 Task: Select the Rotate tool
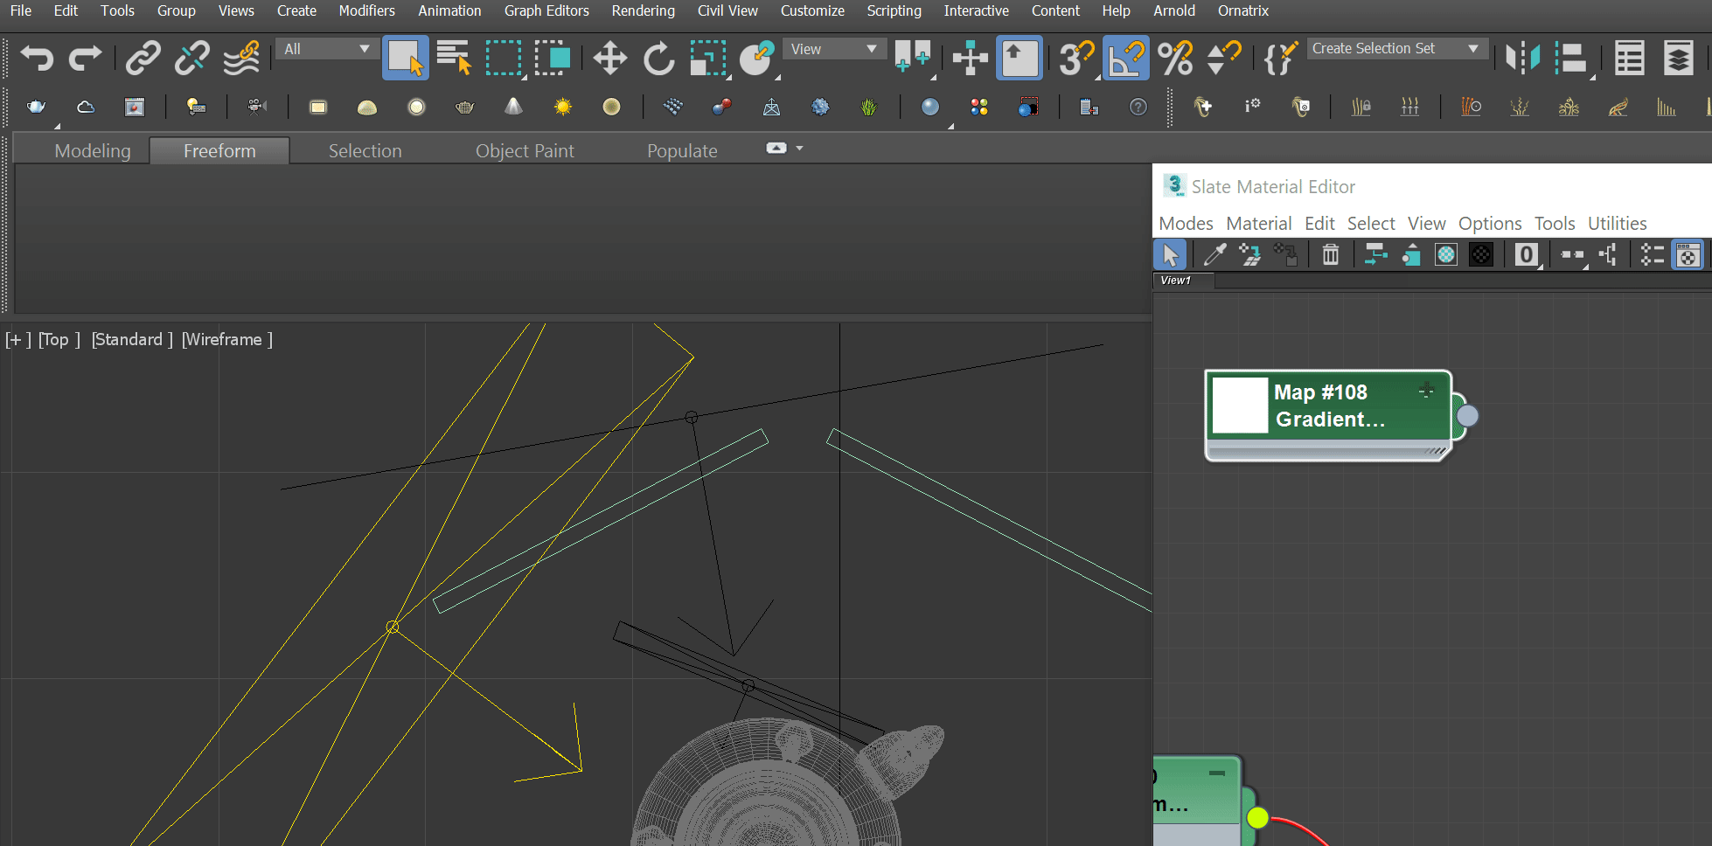click(658, 59)
